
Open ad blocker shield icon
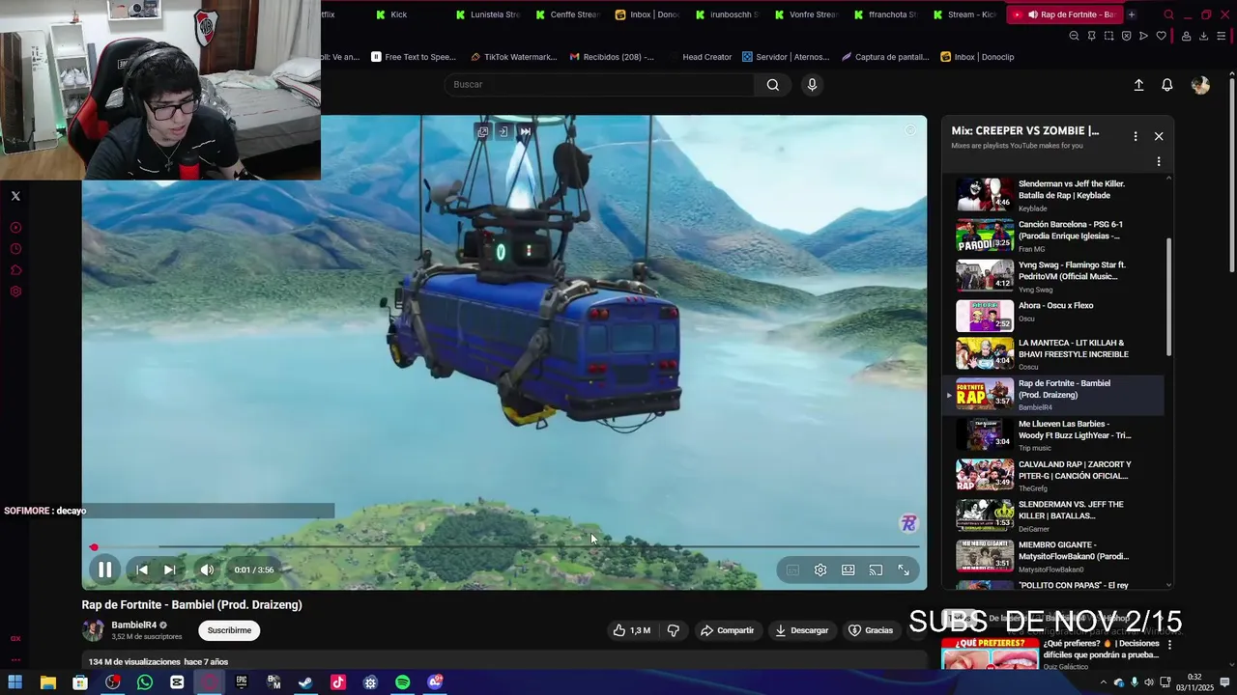[x=1126, y=36]
